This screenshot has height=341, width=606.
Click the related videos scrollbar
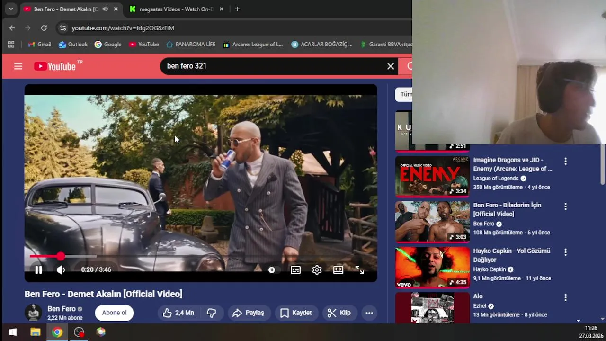point(603,165)
